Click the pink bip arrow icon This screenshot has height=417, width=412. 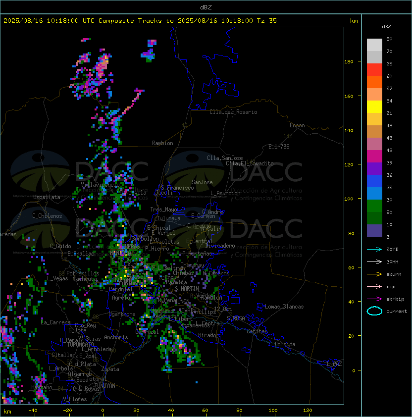(374, 286)
